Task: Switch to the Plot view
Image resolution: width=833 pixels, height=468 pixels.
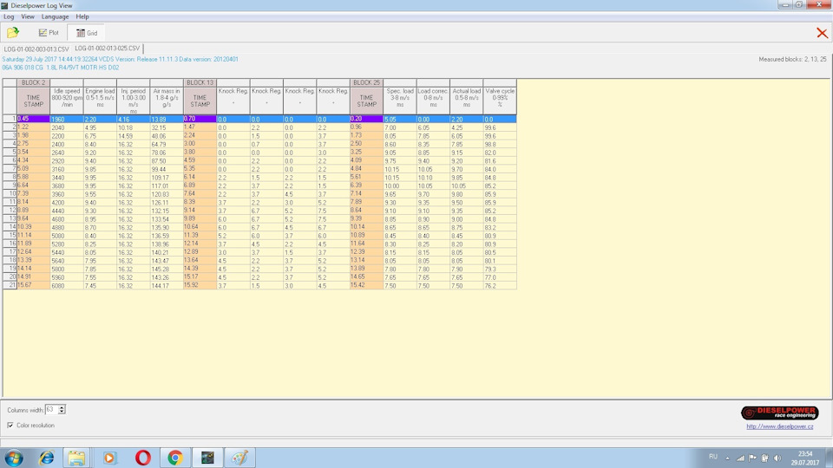Action: click(x=49, y=32)
